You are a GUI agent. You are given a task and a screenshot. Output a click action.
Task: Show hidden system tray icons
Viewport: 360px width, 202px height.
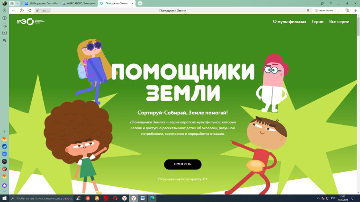(x=318, y=198)
